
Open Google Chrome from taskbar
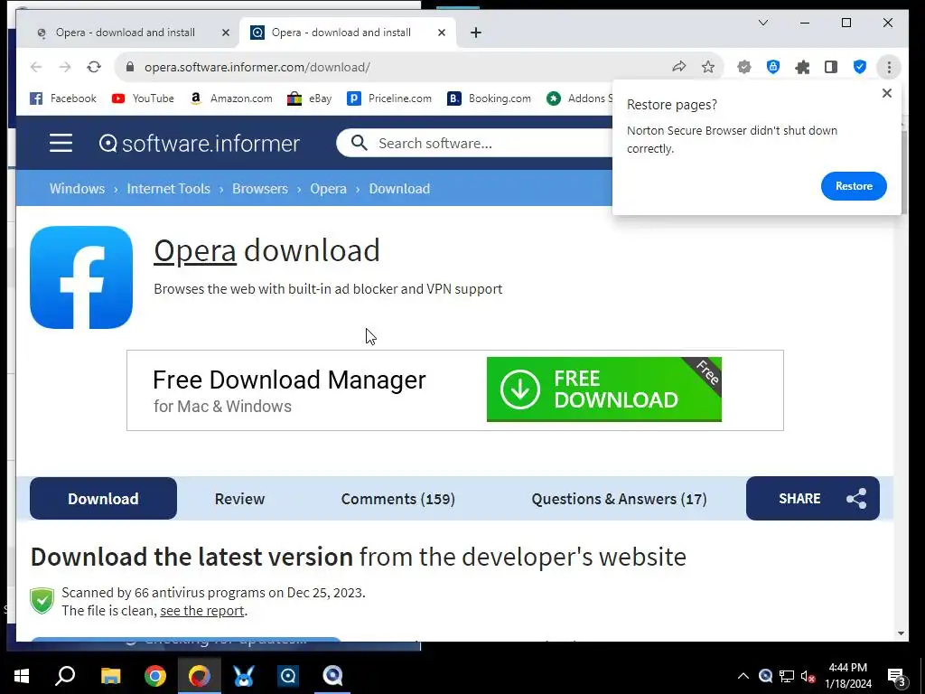(x=155, y=676)
